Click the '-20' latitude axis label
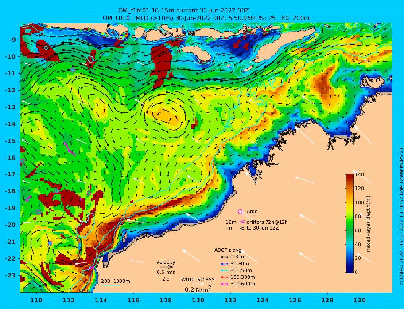The width and height of the screenshot is (404, 309). [11, 225]
